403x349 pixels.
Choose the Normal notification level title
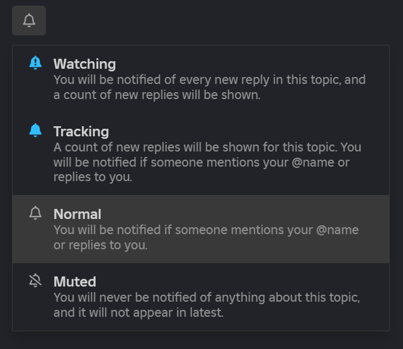coord(77,214)
